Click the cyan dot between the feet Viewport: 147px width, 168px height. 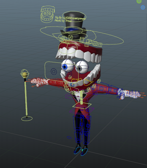pos(82,150)
